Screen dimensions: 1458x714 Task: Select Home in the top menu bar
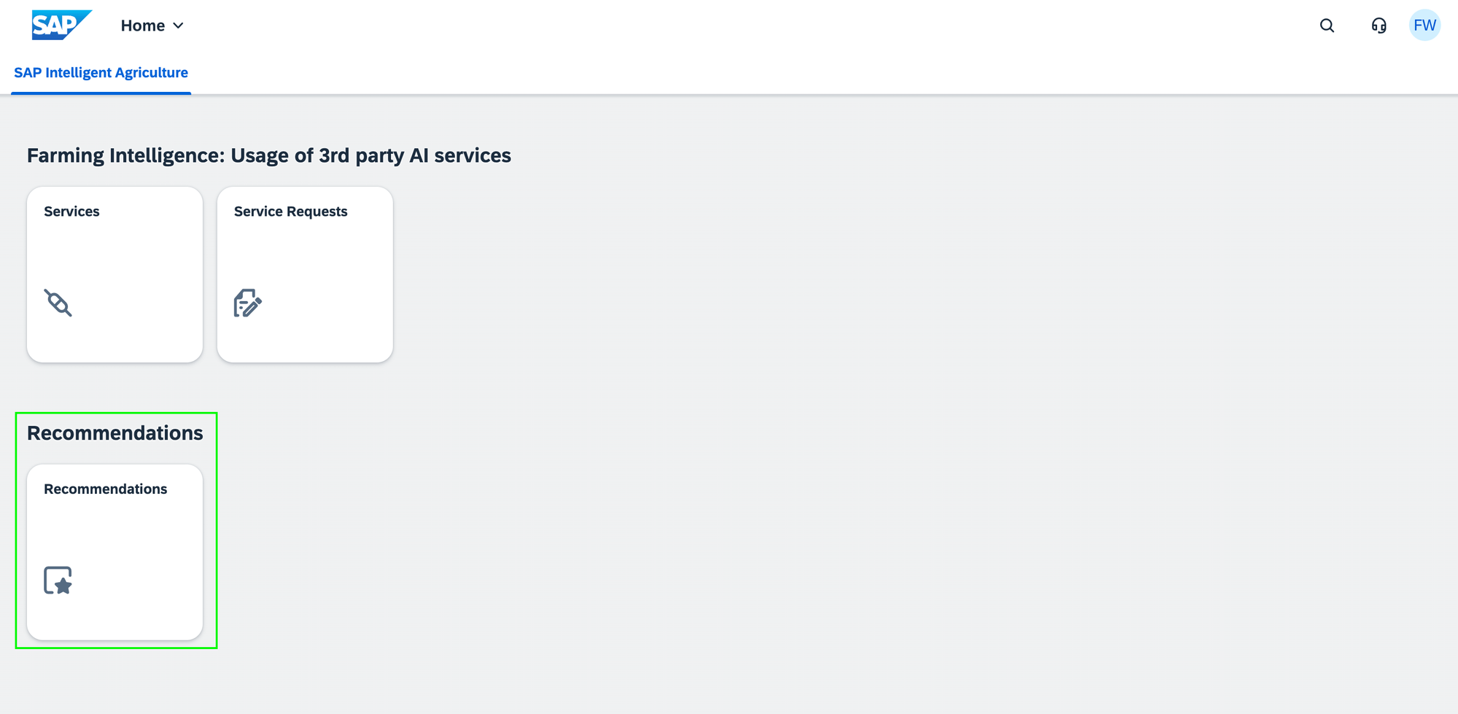[x=143, y=25]
